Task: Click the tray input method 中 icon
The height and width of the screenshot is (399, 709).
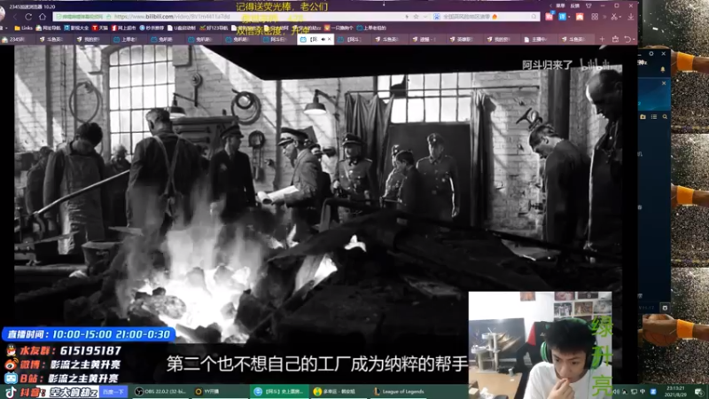Action: [643, 392]
